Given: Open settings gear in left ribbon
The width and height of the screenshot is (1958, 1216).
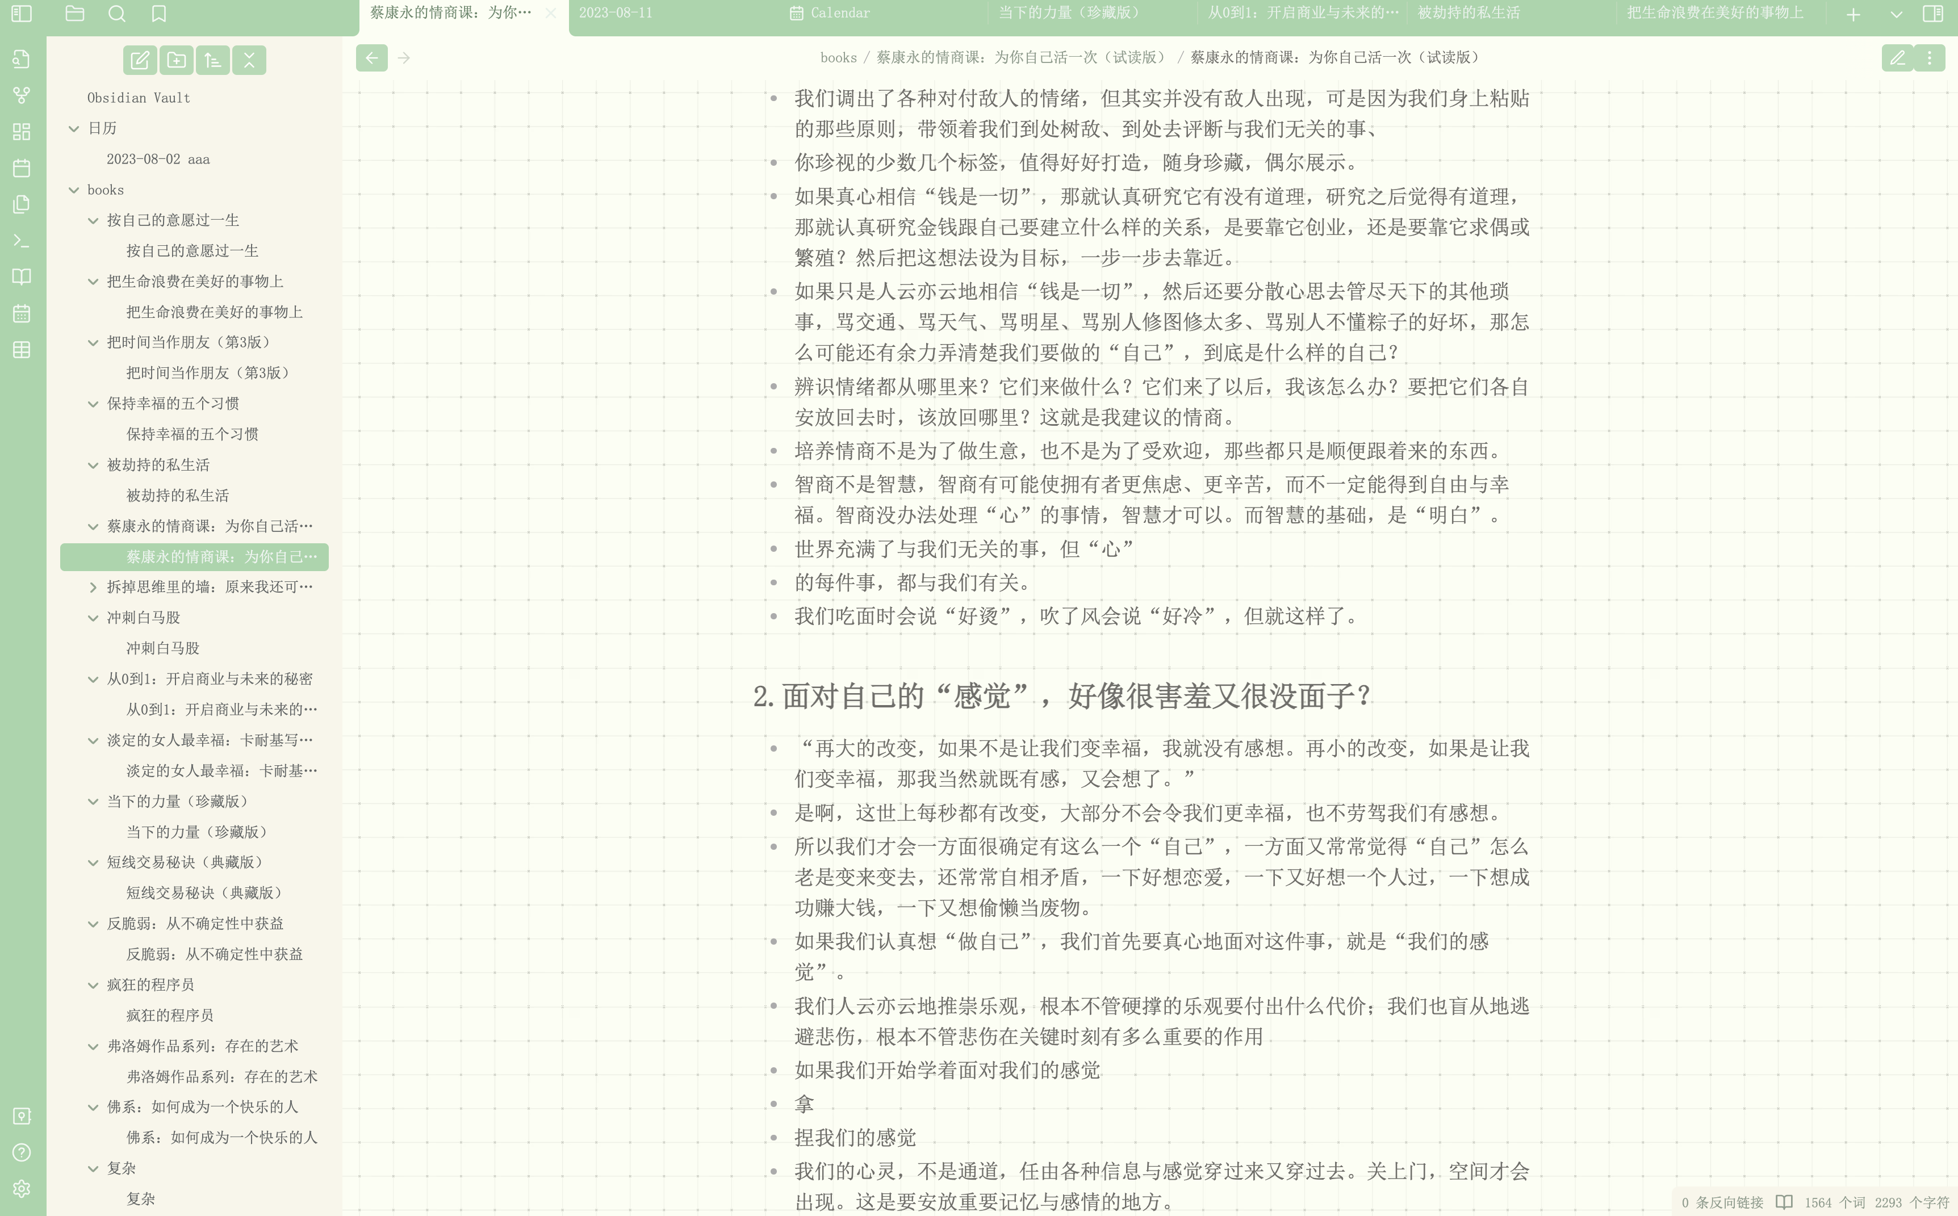Looking at the screenshot, I should pyautogui.click(x=22, y=1189).
